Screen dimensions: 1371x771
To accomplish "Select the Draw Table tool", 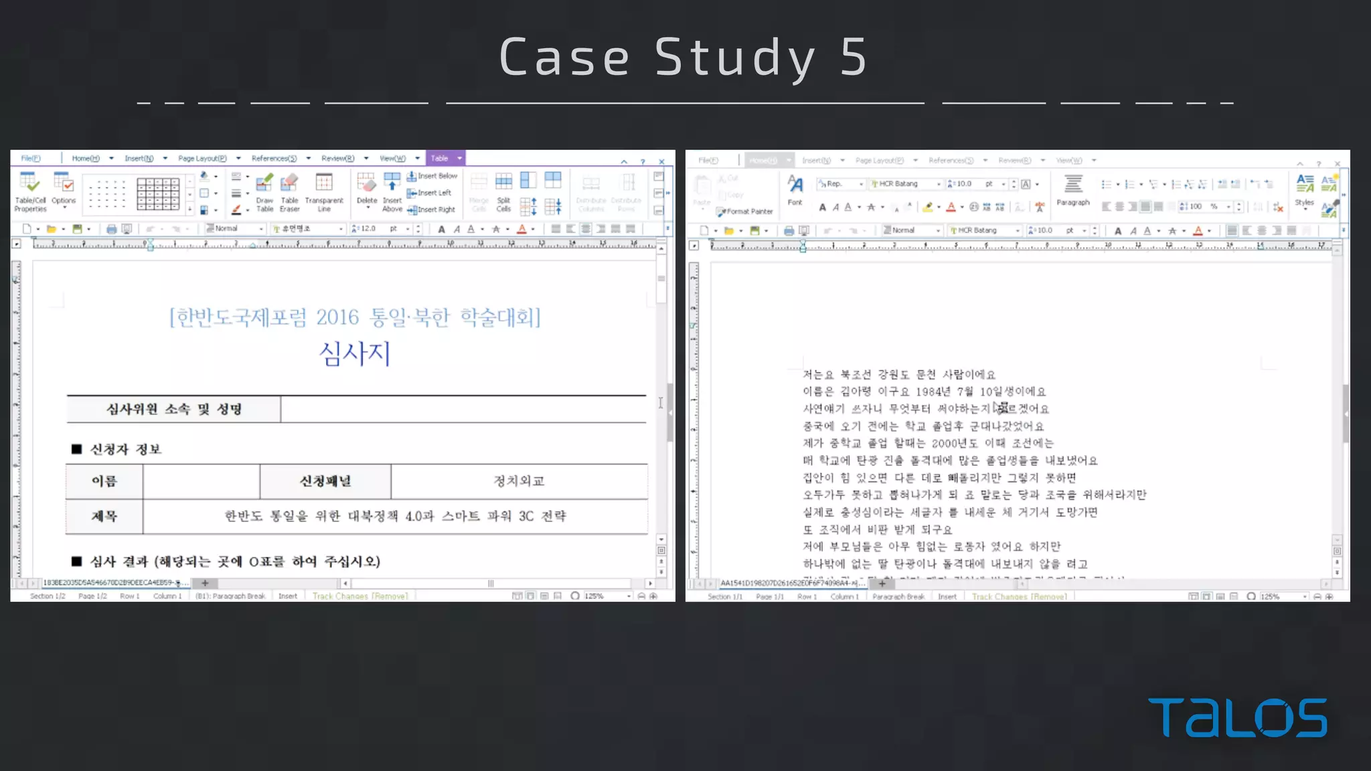I will point(264,191).
